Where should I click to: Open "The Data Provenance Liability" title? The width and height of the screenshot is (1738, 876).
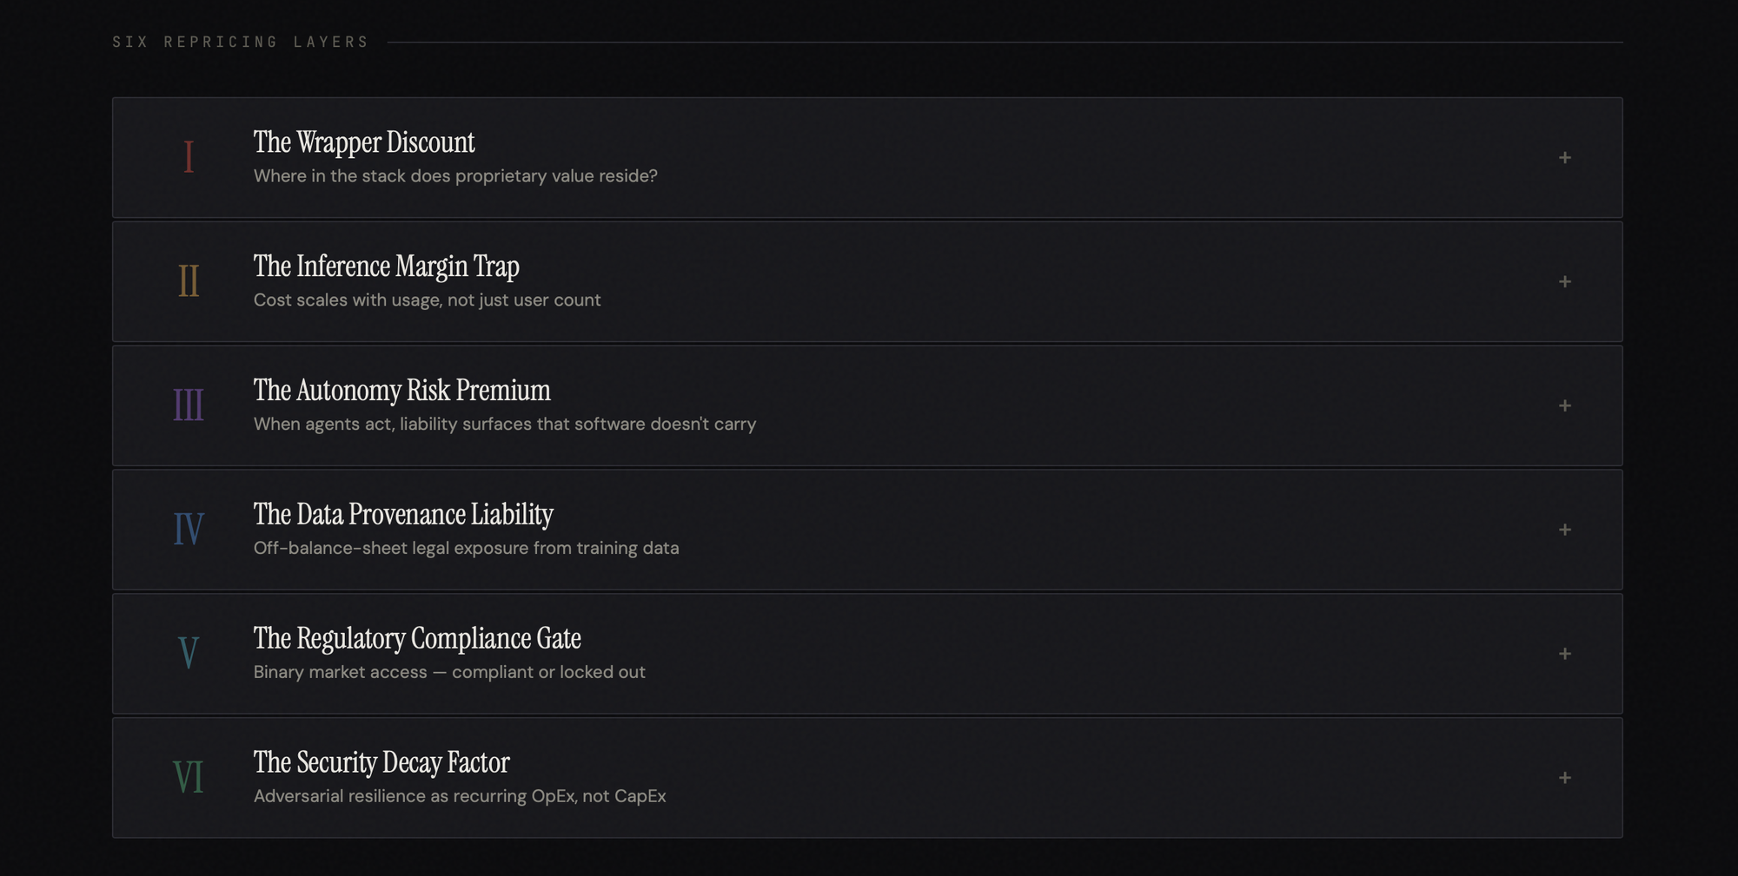point(403,515)
